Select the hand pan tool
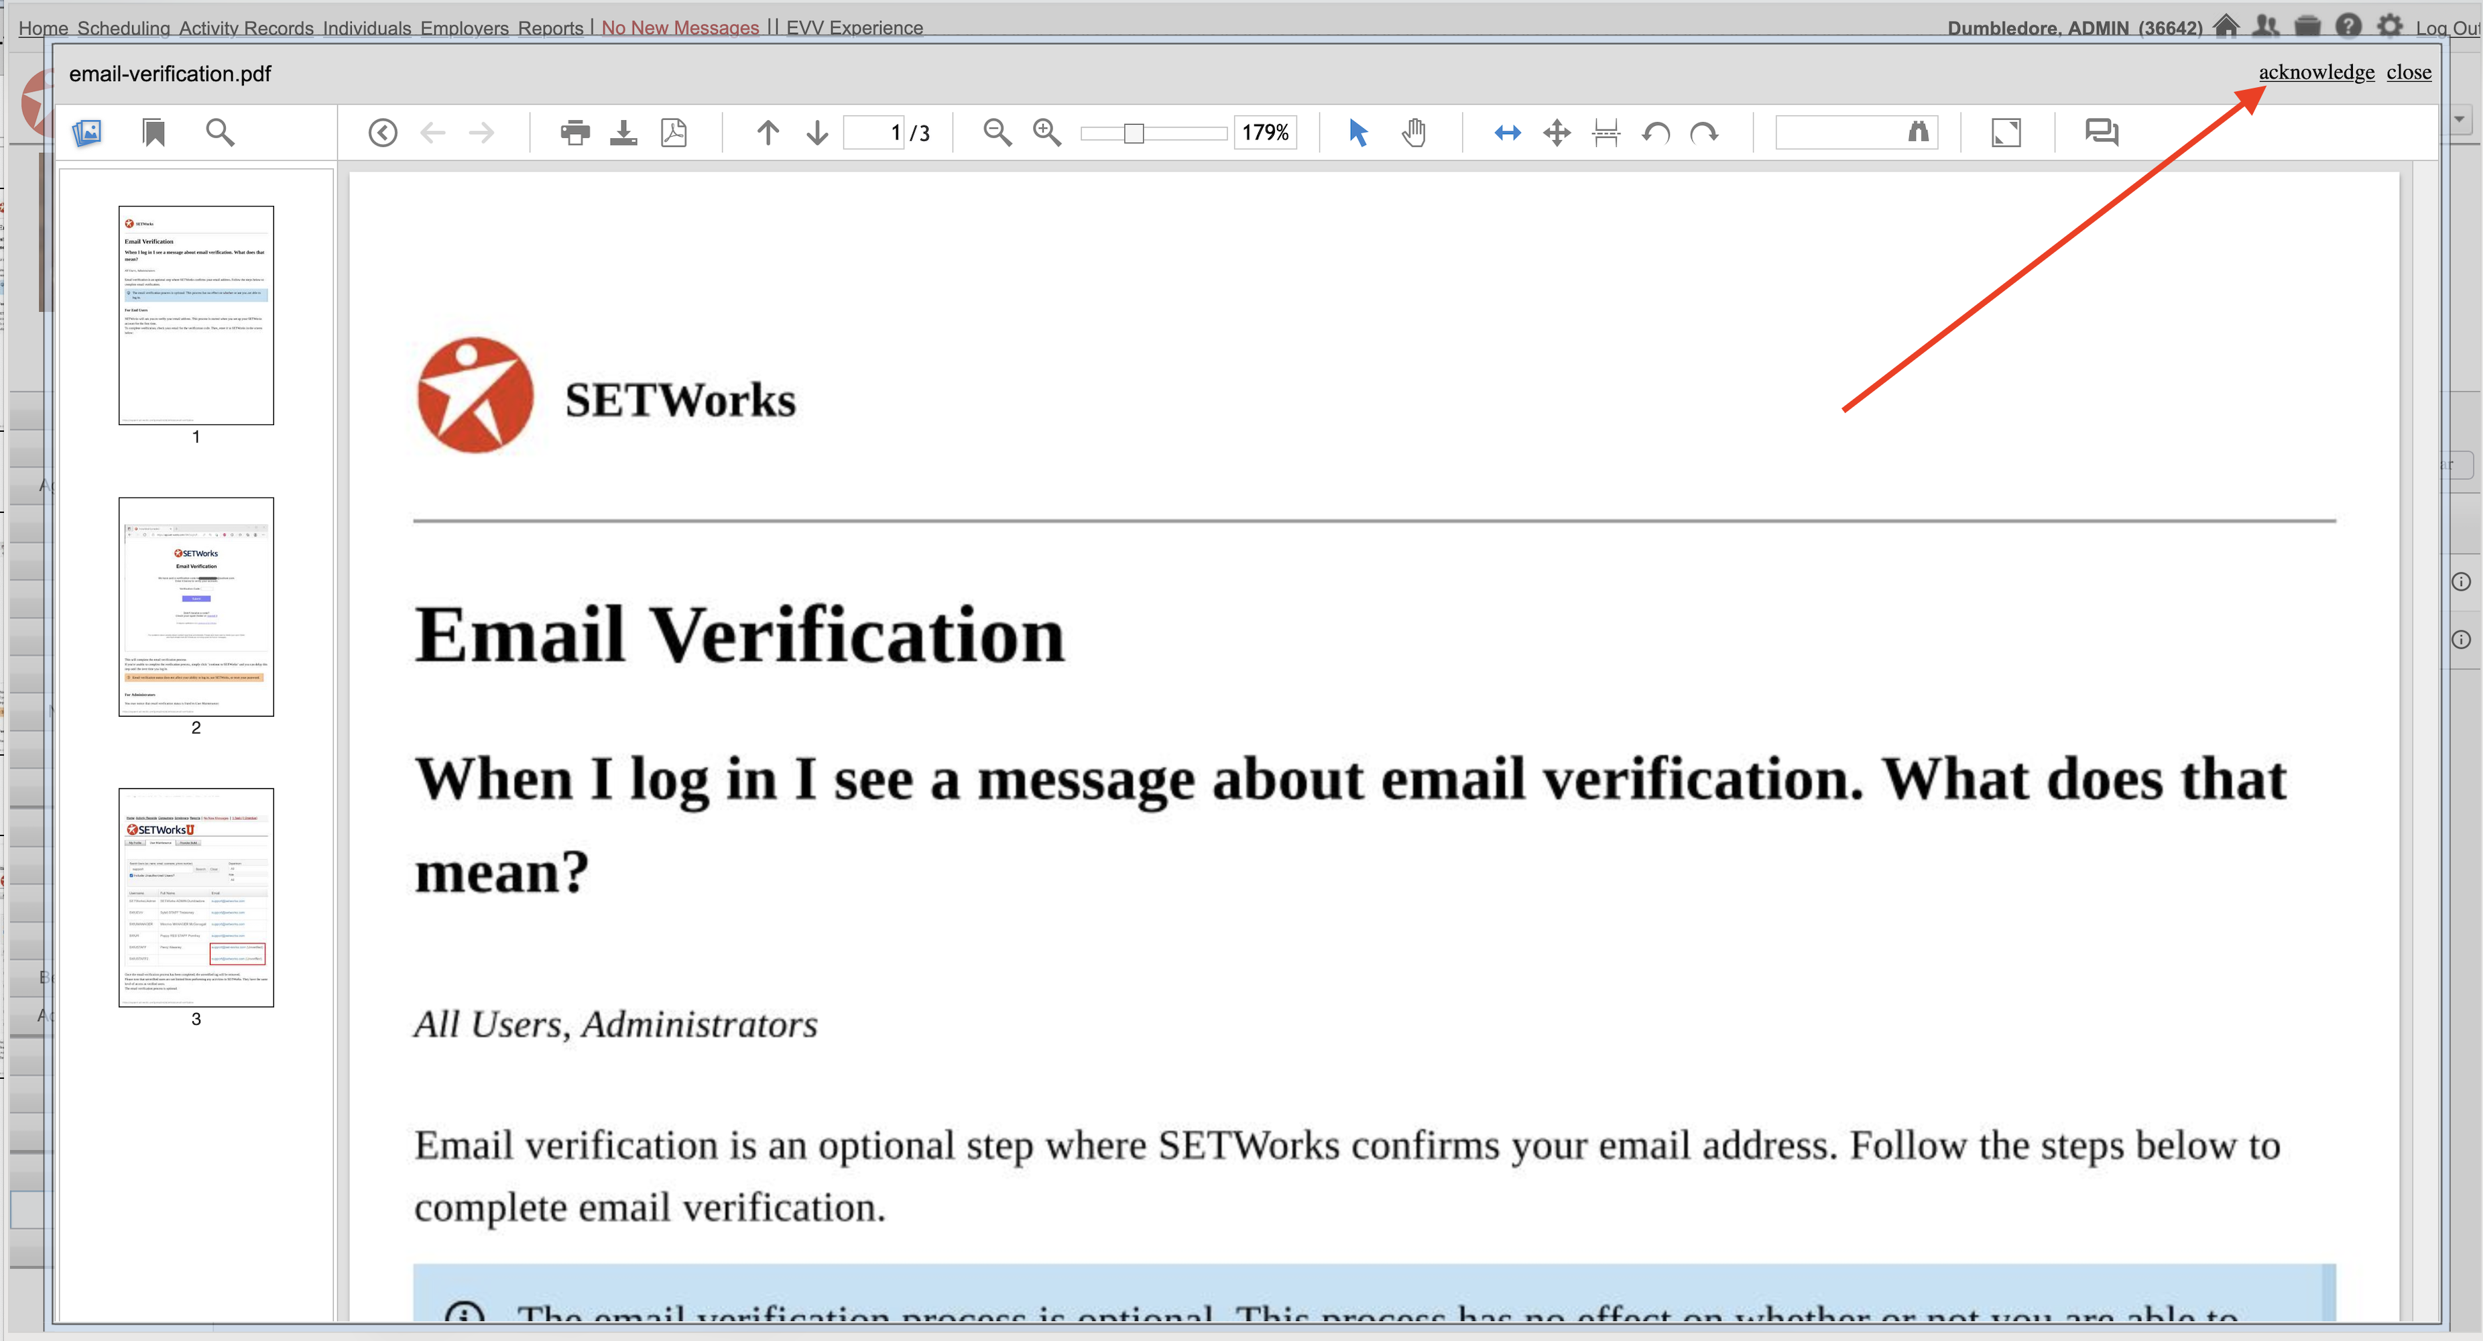Viewport: 2483px width, 1341px height. [1414, 132]
